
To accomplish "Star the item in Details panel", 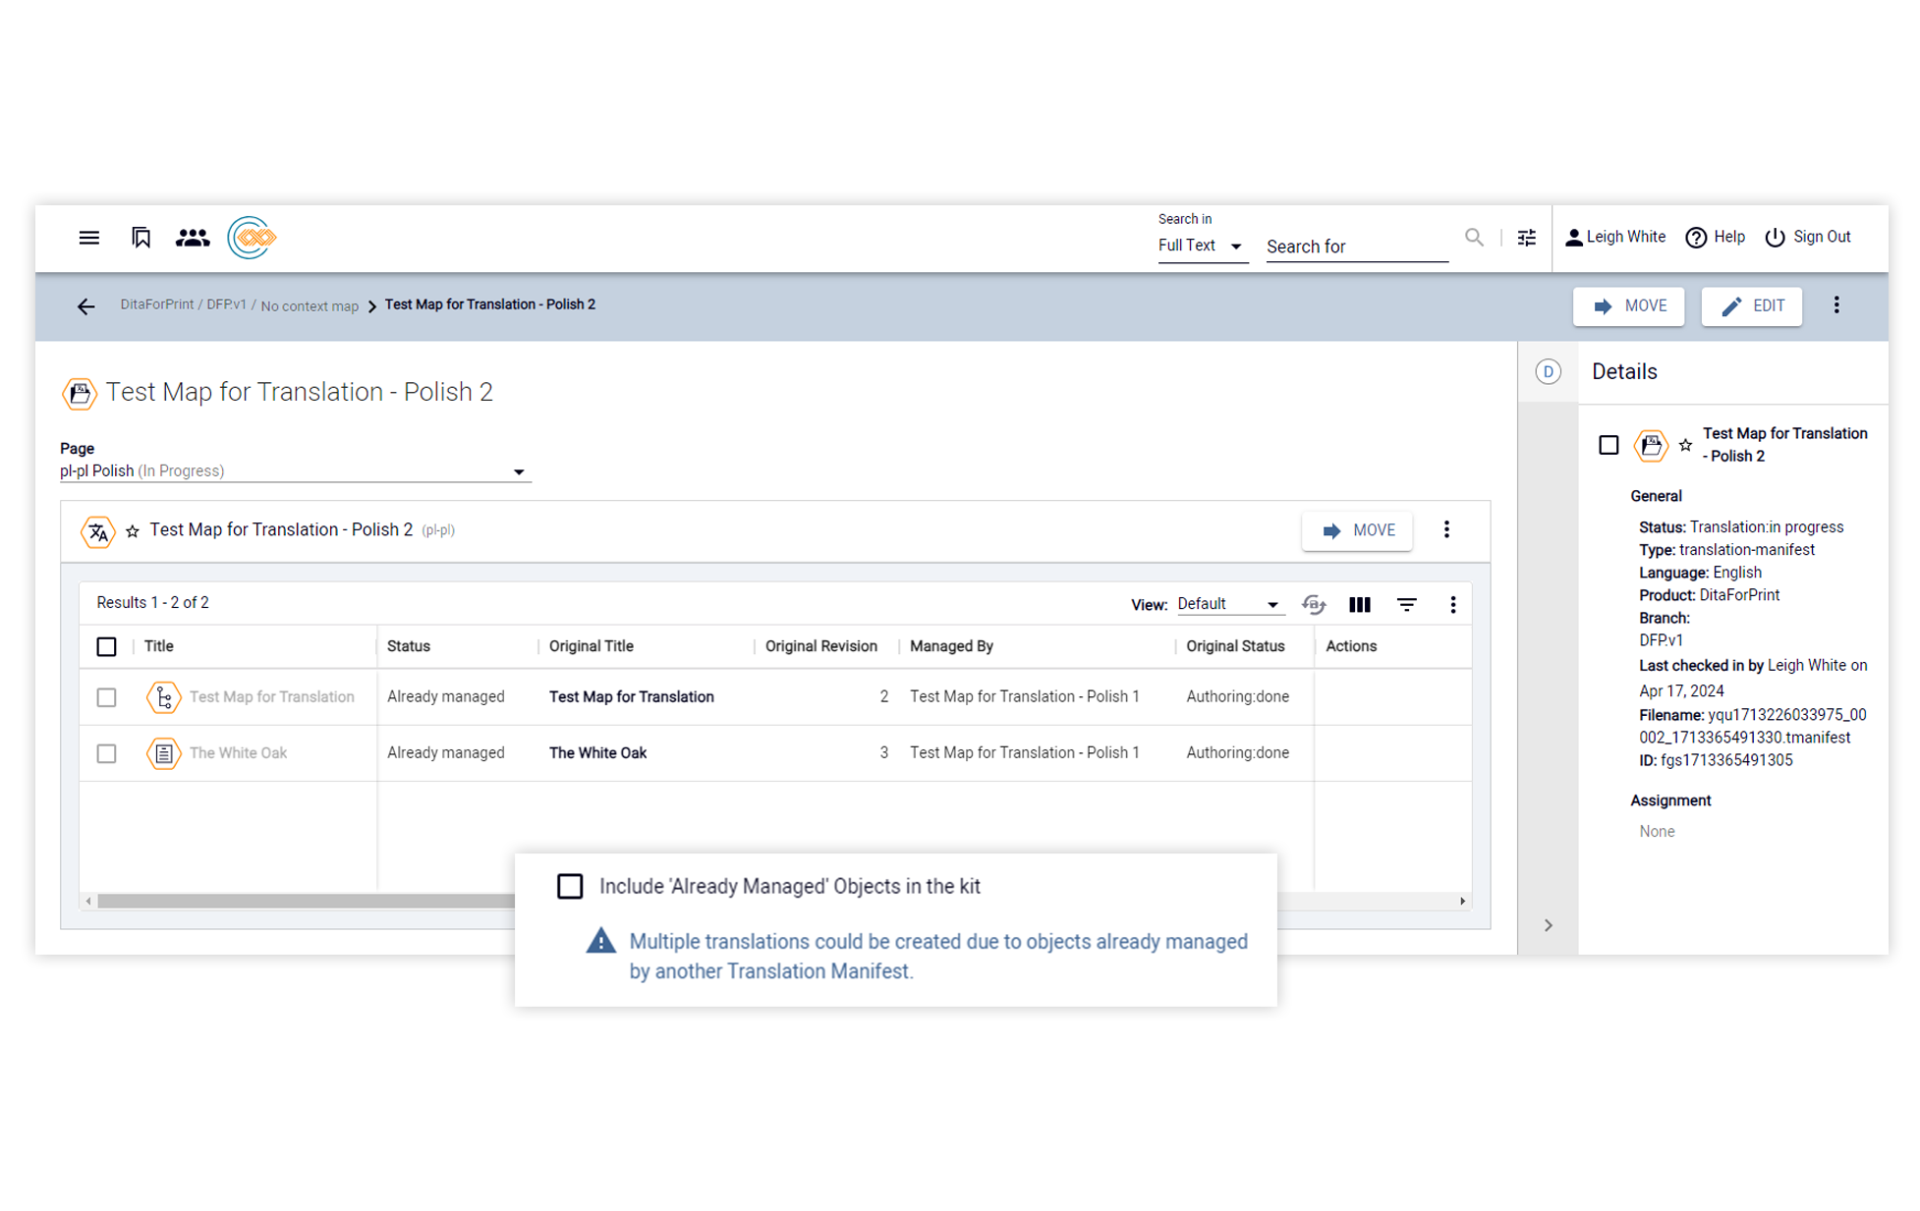I will [x=1685, y=445].
